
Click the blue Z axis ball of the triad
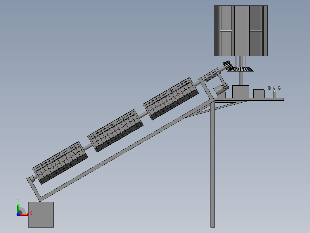tap(18, 215)
